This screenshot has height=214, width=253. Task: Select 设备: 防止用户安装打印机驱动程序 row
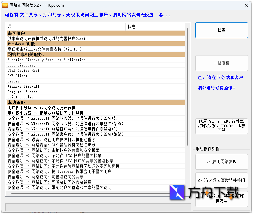coord(96,140)
